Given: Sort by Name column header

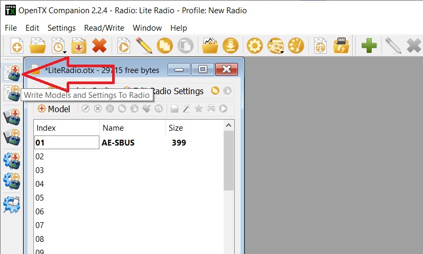Looking at the screenshot, I should [x=133, y=128].
